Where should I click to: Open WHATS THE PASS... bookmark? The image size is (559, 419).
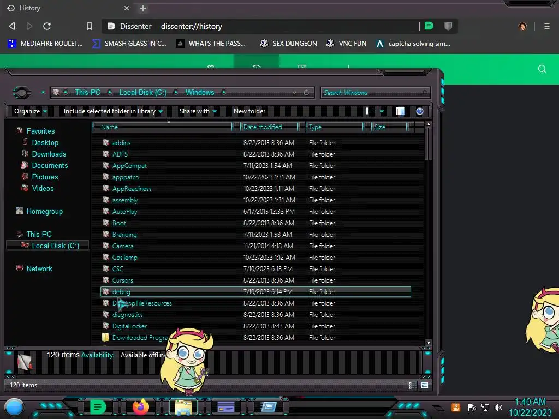tap(211, 44)
